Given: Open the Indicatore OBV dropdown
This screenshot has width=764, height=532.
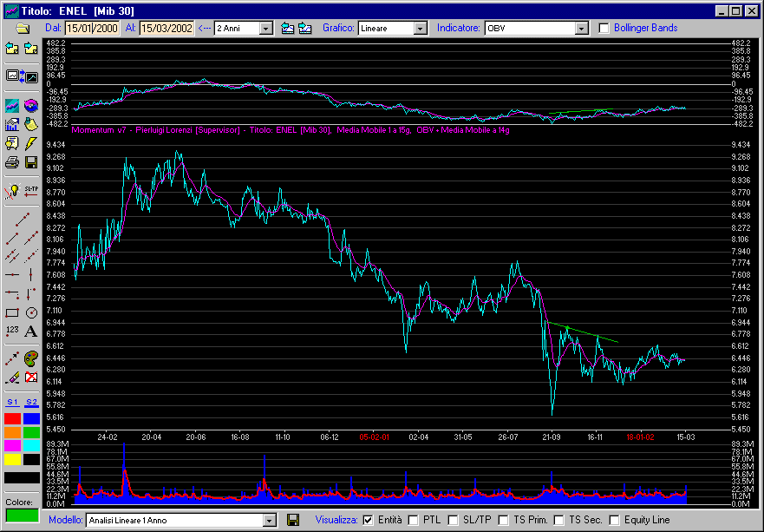Looking at the screenshot, I should pyautogui.click(x=582, y=29).
